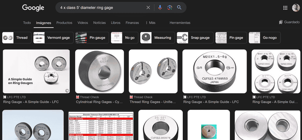Select the Pin gage chip
The height and width of the screenshot is (140, 302).
tap(231, 38)
